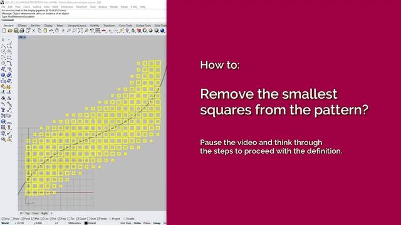Toggle Grid Snap in status bar

tap(125, 223)
